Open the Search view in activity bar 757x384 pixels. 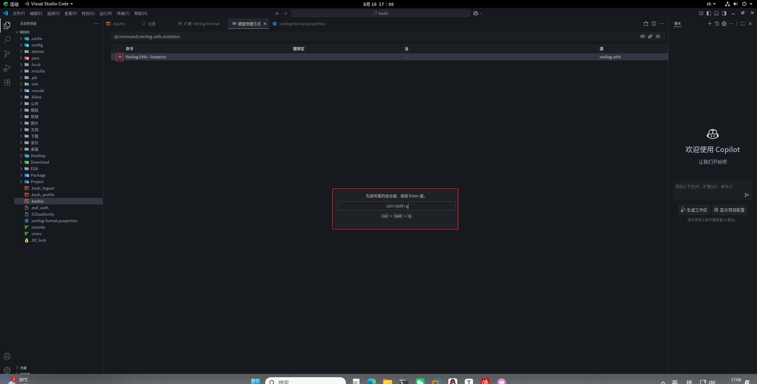tap(7, 39)
